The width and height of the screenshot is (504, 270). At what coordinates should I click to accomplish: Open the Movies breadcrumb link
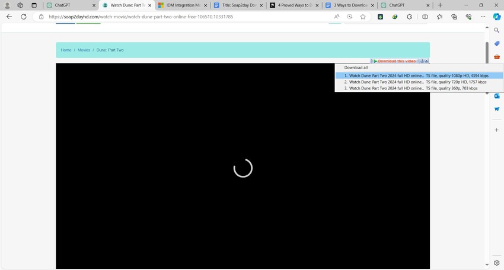pyautogui.click(x=84, y=50)
